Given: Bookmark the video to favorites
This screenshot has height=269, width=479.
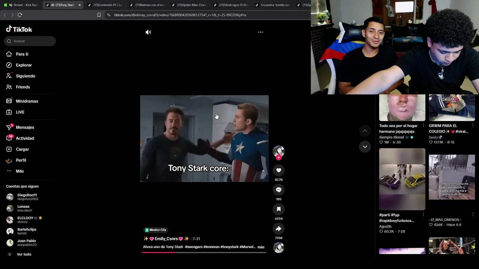Looking at the screenshot, I should (278, 209).
